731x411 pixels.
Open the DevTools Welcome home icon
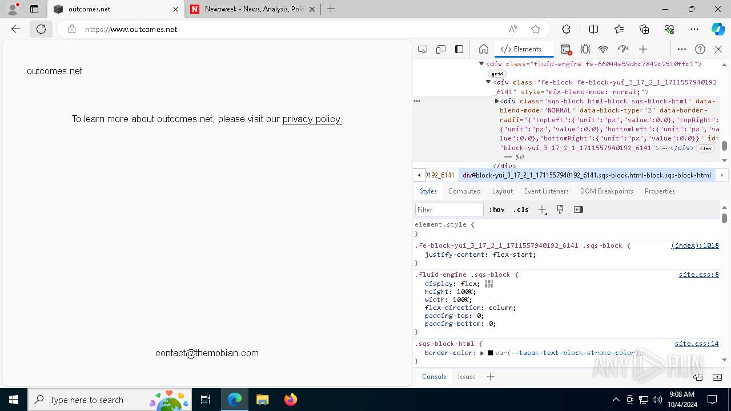[x=484, y=49]
